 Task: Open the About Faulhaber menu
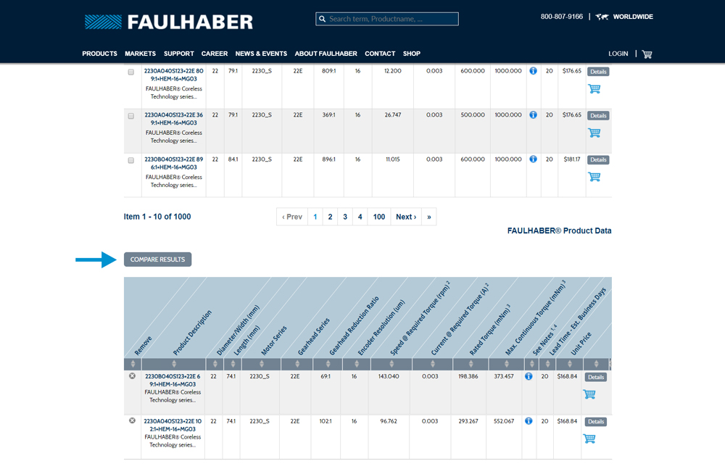tap(326, 54)
